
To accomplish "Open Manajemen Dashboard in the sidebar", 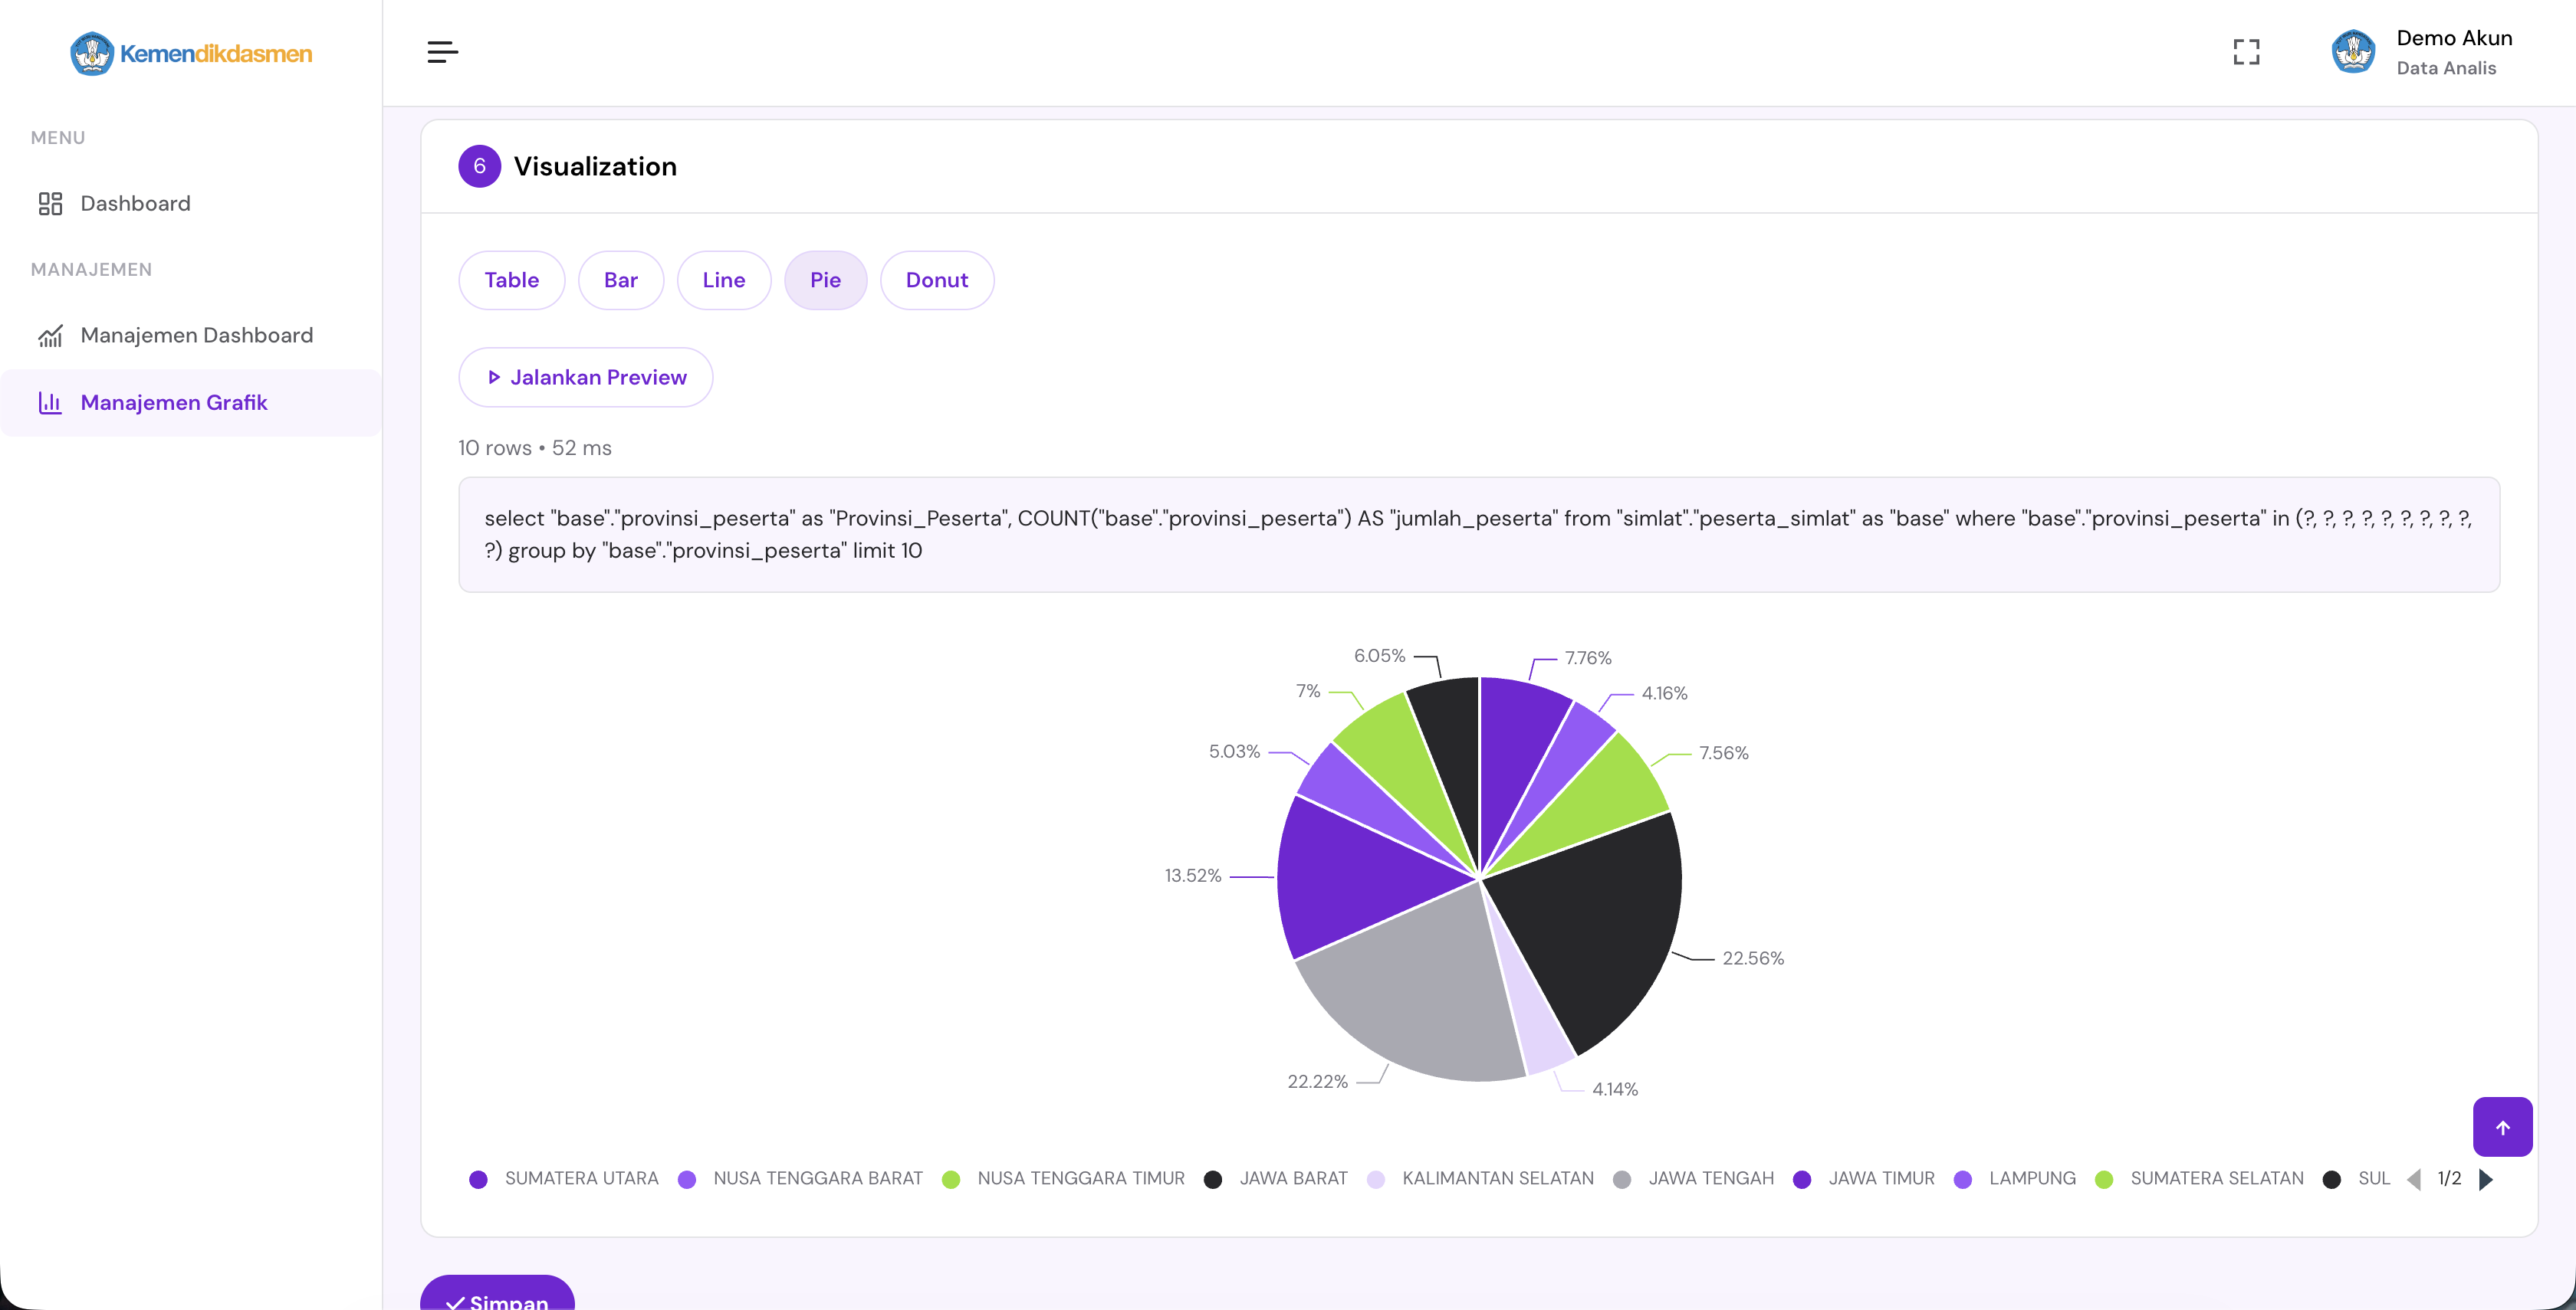I will pyautogui.click(x=191, y=336).
